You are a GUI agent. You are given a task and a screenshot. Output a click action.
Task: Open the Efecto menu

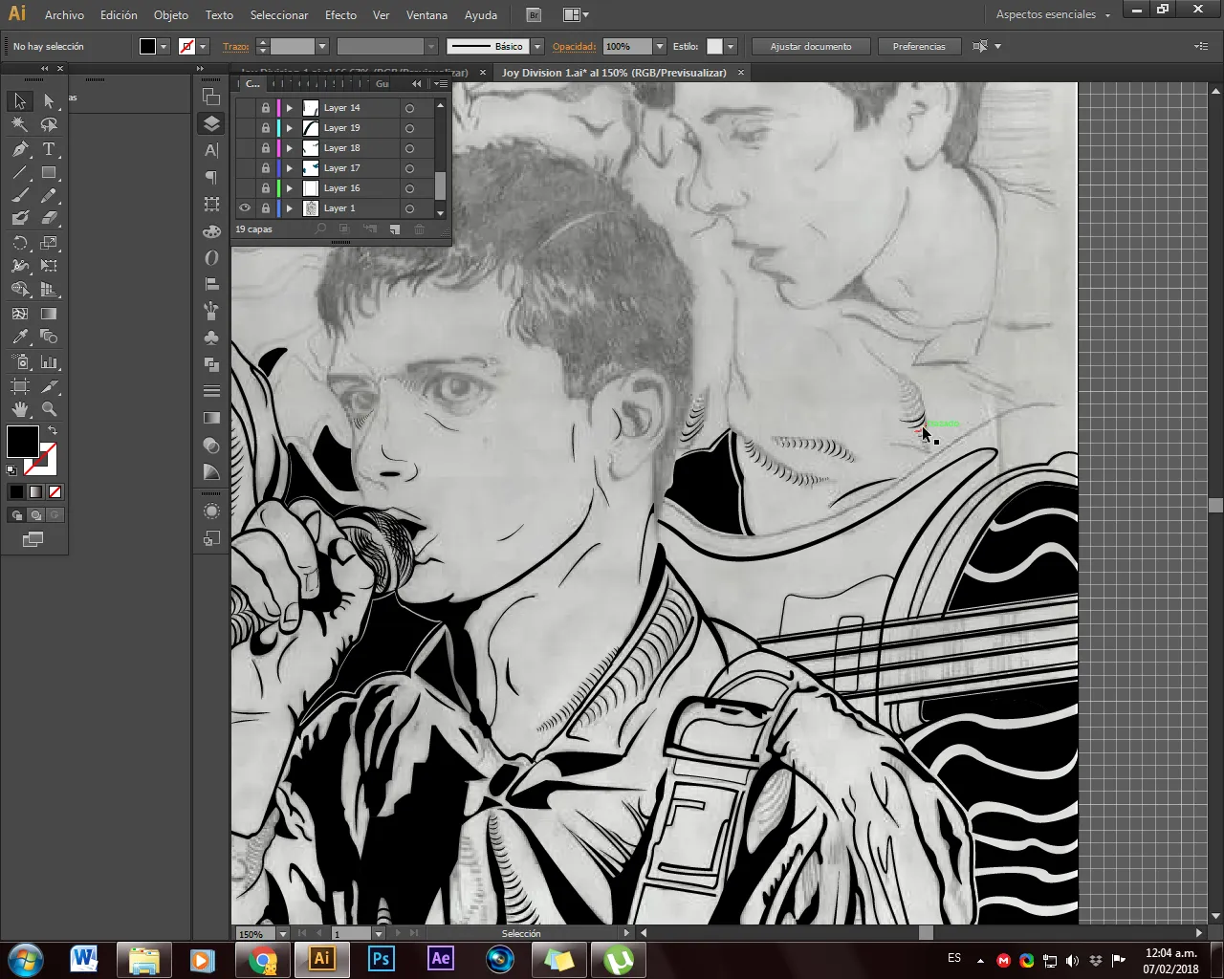340,14
